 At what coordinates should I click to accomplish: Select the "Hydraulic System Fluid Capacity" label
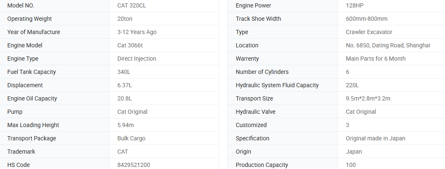pos(277,86)
